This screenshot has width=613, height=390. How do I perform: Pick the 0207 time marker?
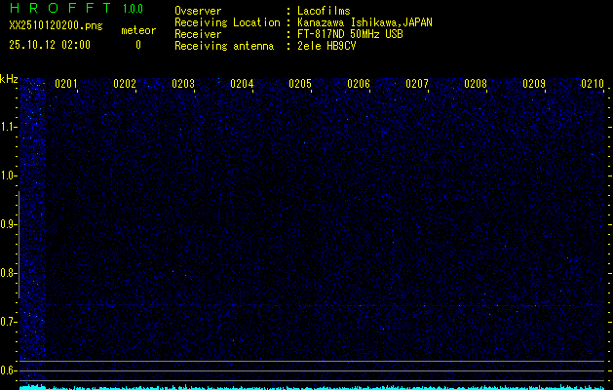(x=417, y=85)
